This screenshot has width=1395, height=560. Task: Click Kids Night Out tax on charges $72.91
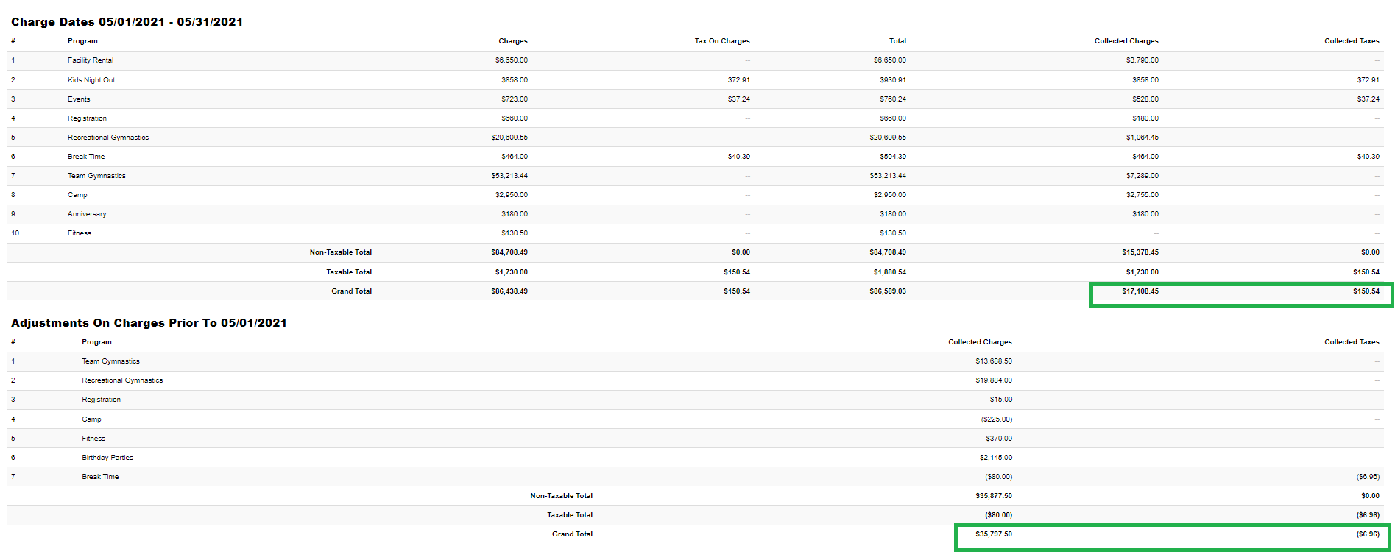(x=738, y=80)
